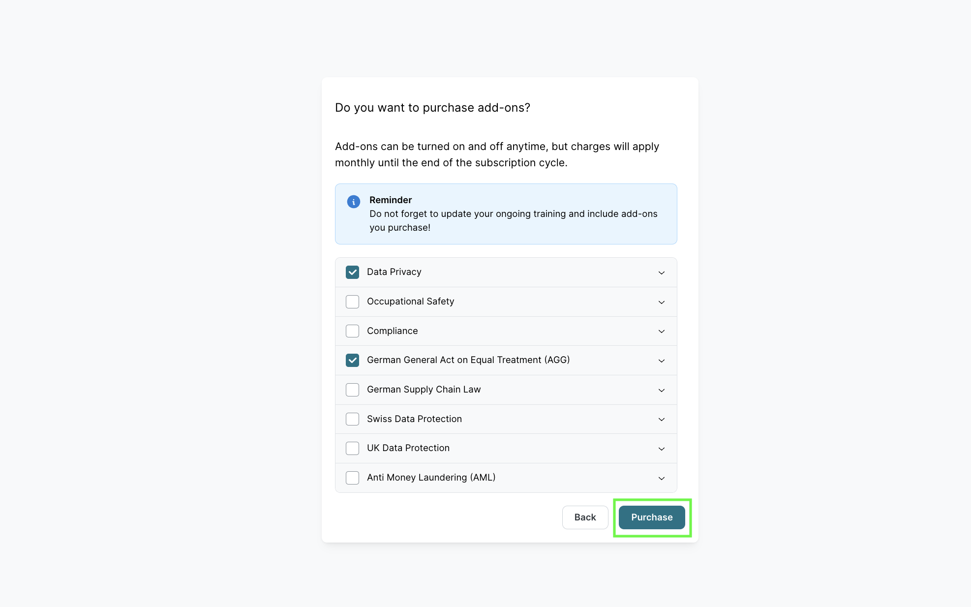Expand the Data Privacy chevron
Screen dimensions: 971x607
[x=662, y=273]
